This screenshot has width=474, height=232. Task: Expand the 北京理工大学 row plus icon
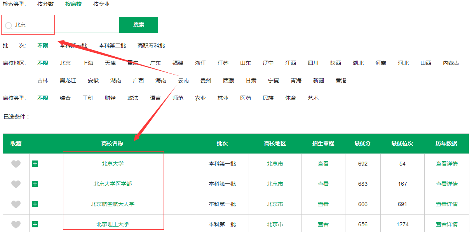click(x=35, y=224)
